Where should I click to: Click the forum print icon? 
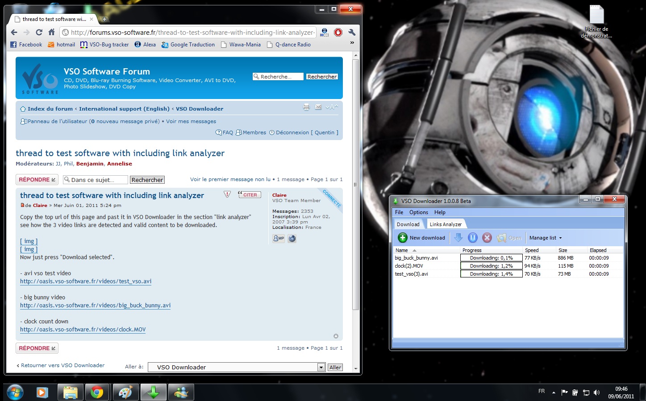pyautogui.click(x=306, y=107)
